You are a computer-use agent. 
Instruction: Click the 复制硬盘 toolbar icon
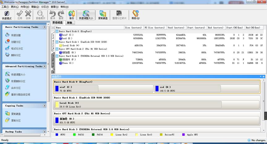(103, 15)
